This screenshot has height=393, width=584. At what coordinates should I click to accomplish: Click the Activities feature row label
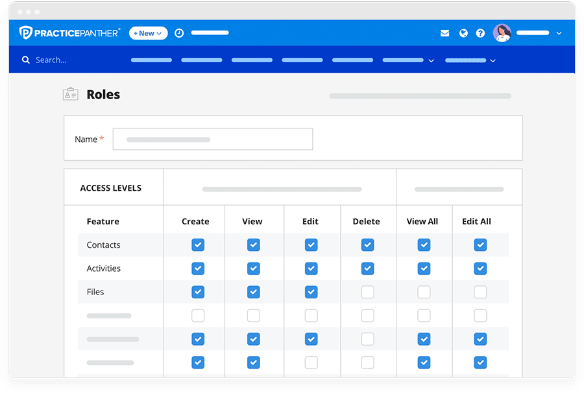pos(104,268)
